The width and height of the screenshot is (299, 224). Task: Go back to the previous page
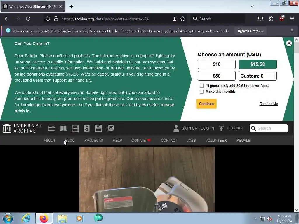point(7,19)
